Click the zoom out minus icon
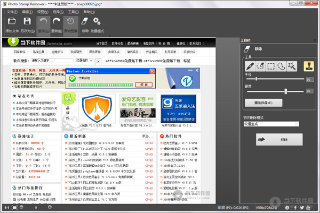The height and width of the screenshot is (213, 320). pos(21,207)
